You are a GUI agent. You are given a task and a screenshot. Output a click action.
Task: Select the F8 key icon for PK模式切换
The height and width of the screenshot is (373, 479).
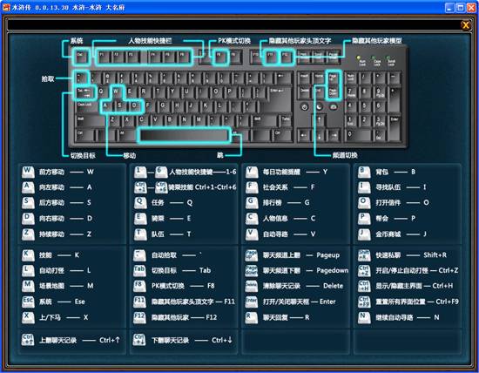pyautogui.click(x=139, y=286)
